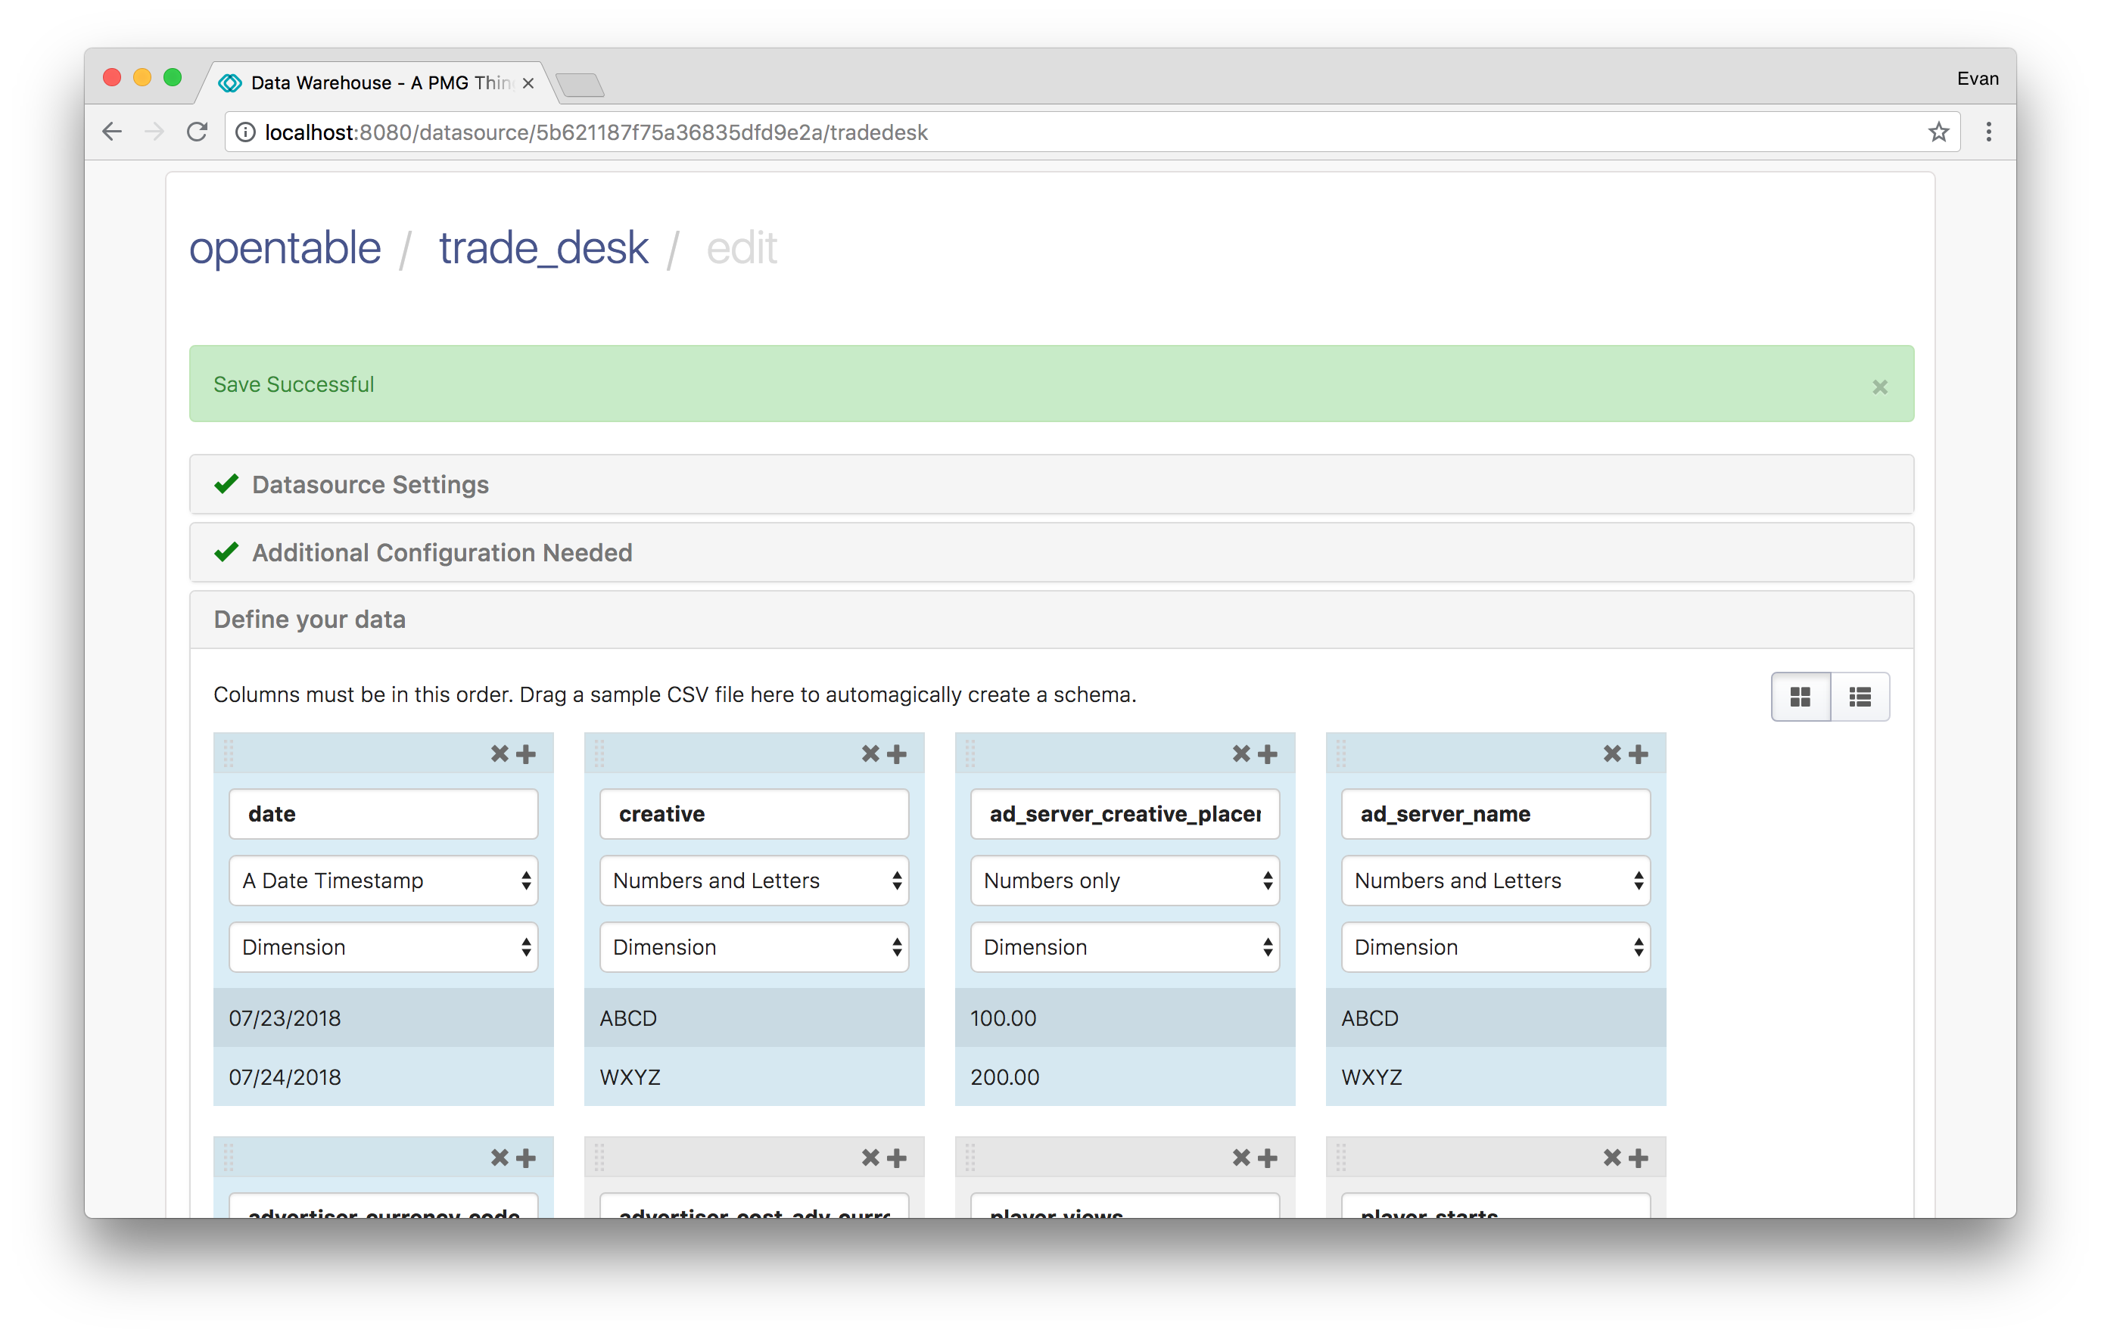The width and height of the screenshot is (2101, 1339).
Task: Dismiss the Save Successful alert
Action: point(1879,387)
